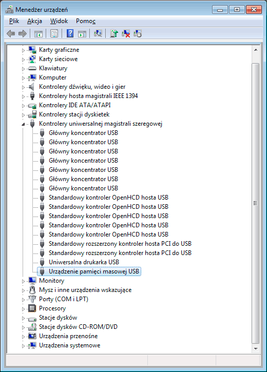Select Uniwersalna drukarka USB device
Screen dimensions: 267x372
(x=84, y=262)
